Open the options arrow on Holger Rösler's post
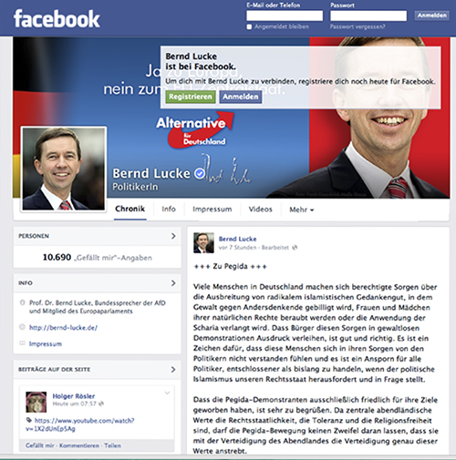Viewport: 456px width, 460px height. (167, 393)
